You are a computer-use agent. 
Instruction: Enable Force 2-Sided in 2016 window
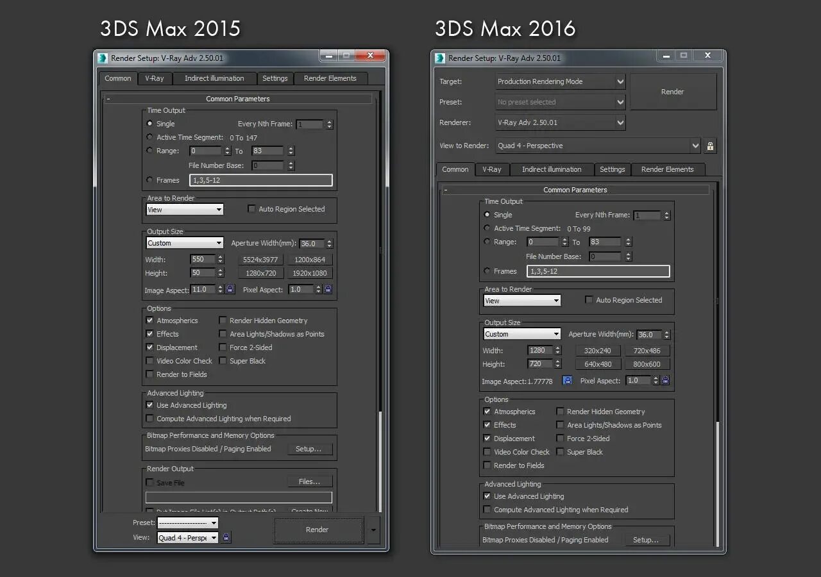561,439
